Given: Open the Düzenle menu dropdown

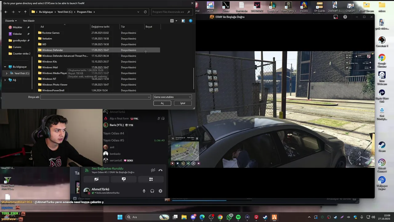Looking at the screenshot, I should pos(11,21).
